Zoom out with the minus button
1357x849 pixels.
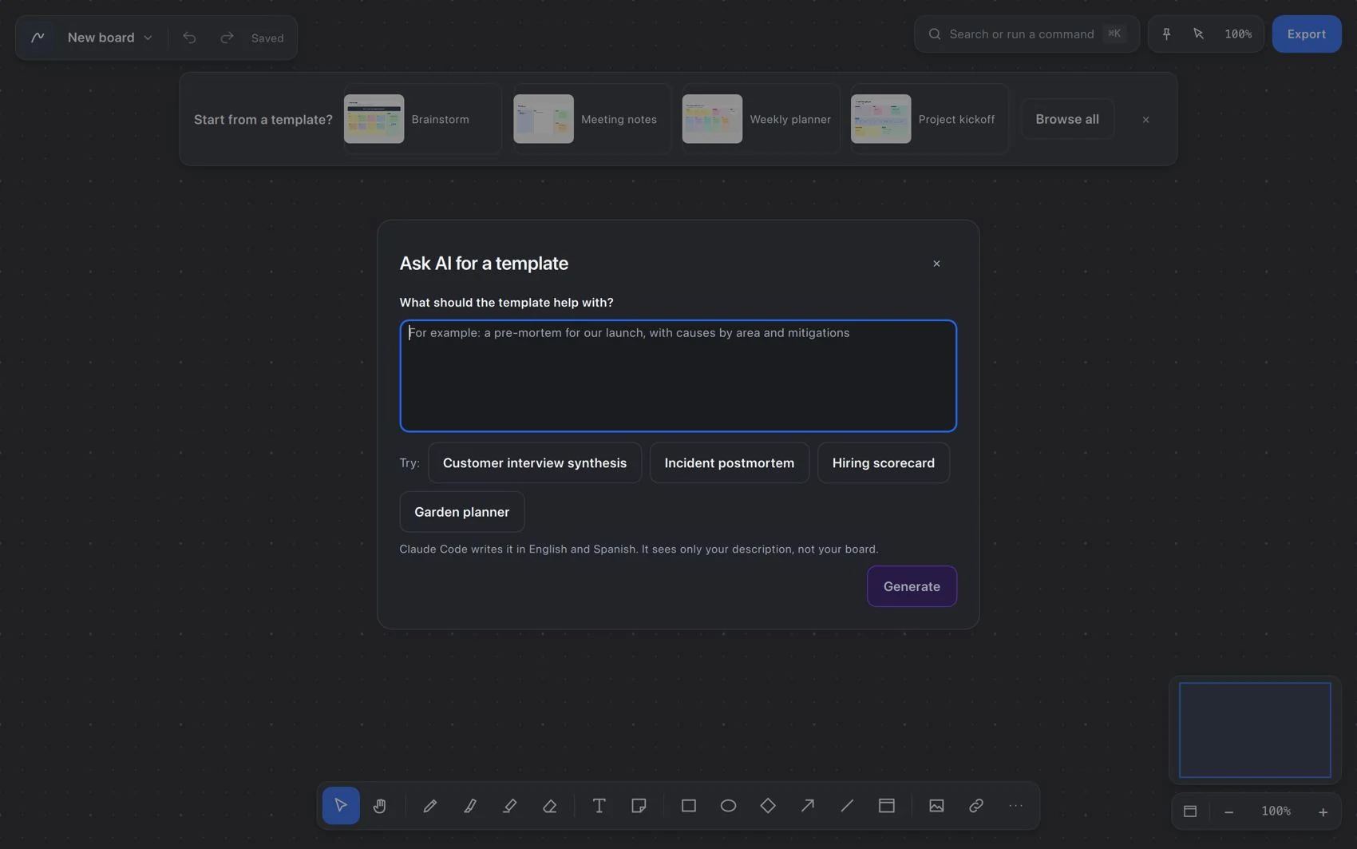pos(1228,811)
